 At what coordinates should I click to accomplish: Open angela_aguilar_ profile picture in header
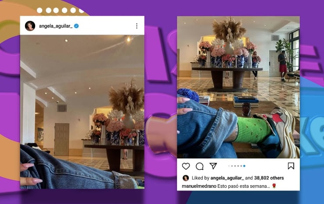click(x=30, y=26)
